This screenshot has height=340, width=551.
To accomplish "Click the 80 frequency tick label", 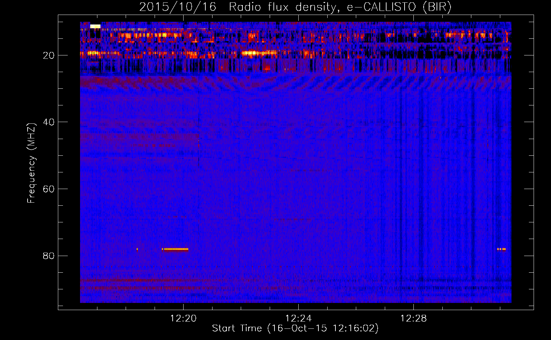I will coord(49,256).
